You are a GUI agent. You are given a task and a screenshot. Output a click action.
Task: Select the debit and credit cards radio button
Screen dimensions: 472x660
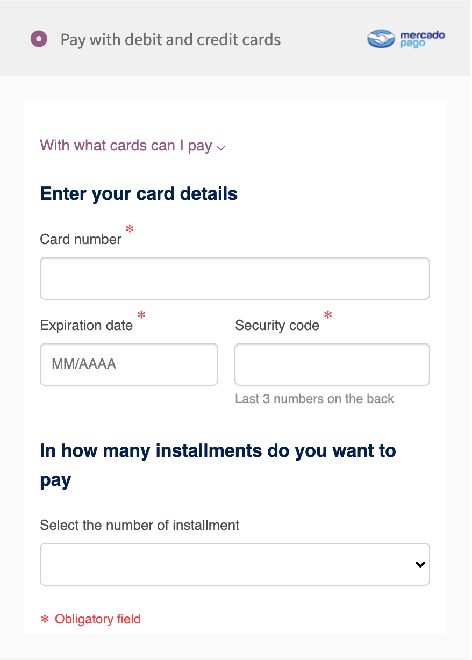[39, 39]
